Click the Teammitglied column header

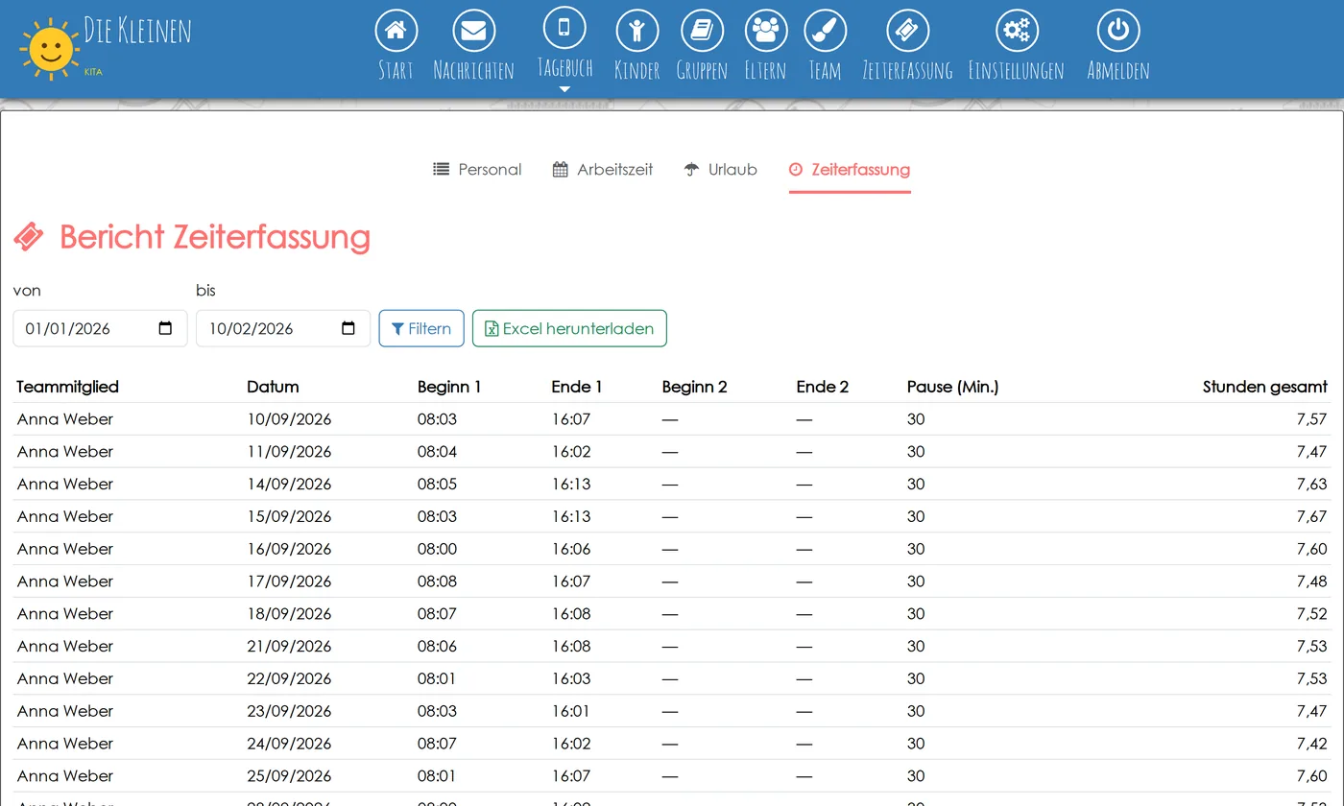coord(68,387)
